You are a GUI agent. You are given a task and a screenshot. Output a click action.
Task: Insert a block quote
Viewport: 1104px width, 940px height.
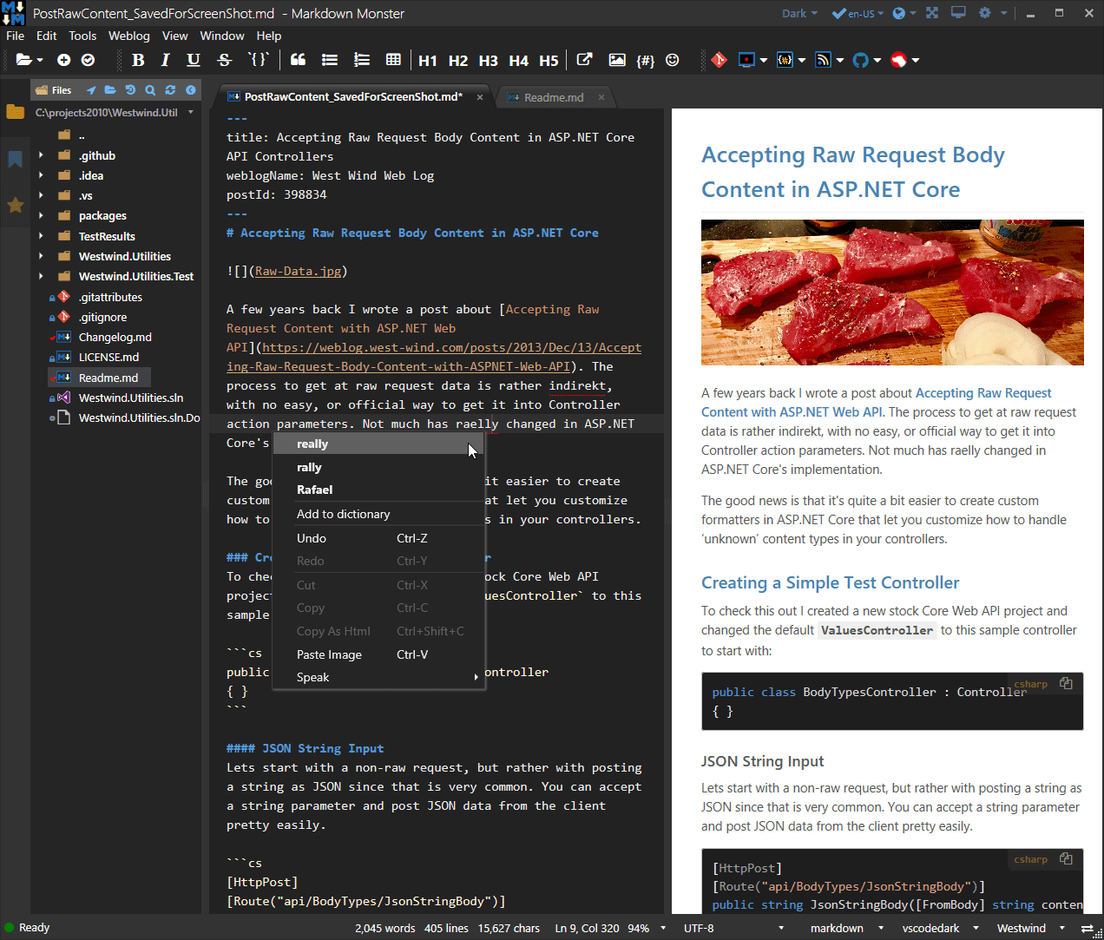[x=298, y=60]
